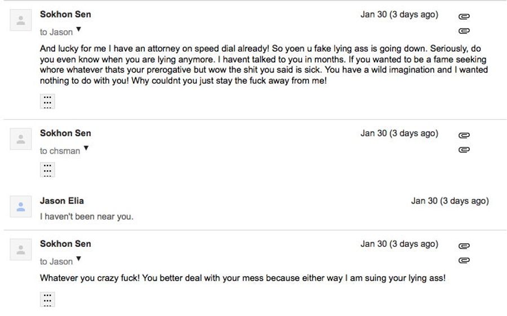This screenshot has width=507, height=316.
Task: Click upper attachment paperclip in first Sokhon Sen email
Action: [464, 16]
